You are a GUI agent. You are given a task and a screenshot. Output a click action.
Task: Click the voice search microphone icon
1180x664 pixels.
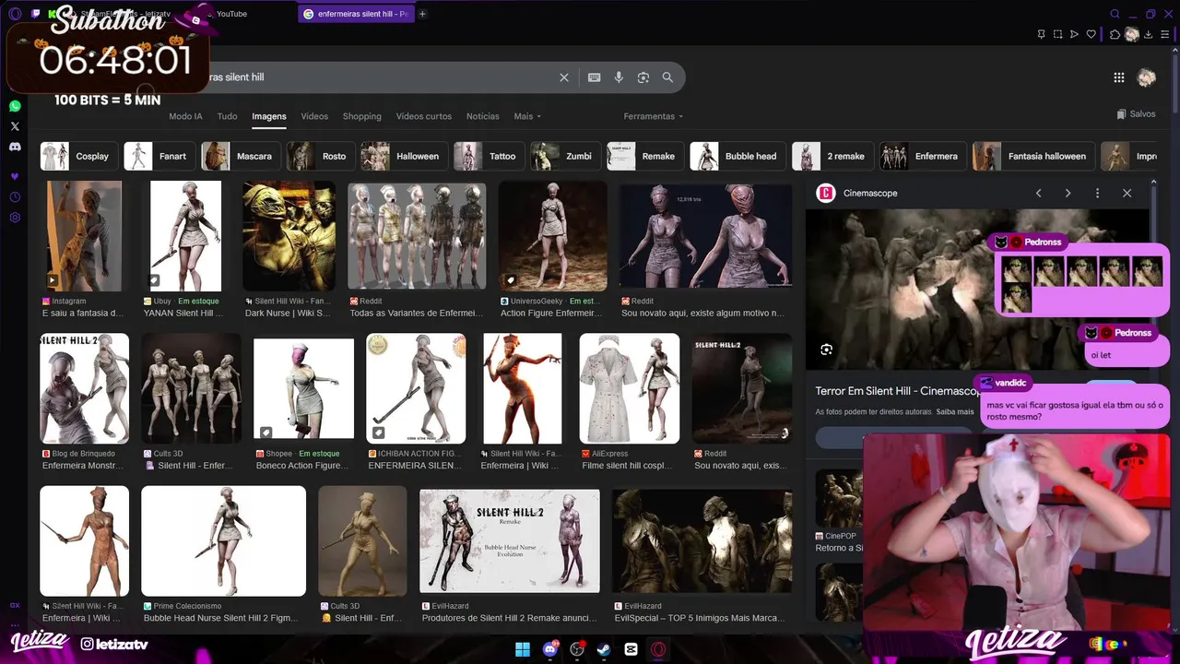(619, 77)
